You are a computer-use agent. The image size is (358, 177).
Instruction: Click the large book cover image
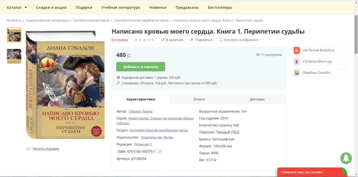pyautogui.click(x=65, y=85)
